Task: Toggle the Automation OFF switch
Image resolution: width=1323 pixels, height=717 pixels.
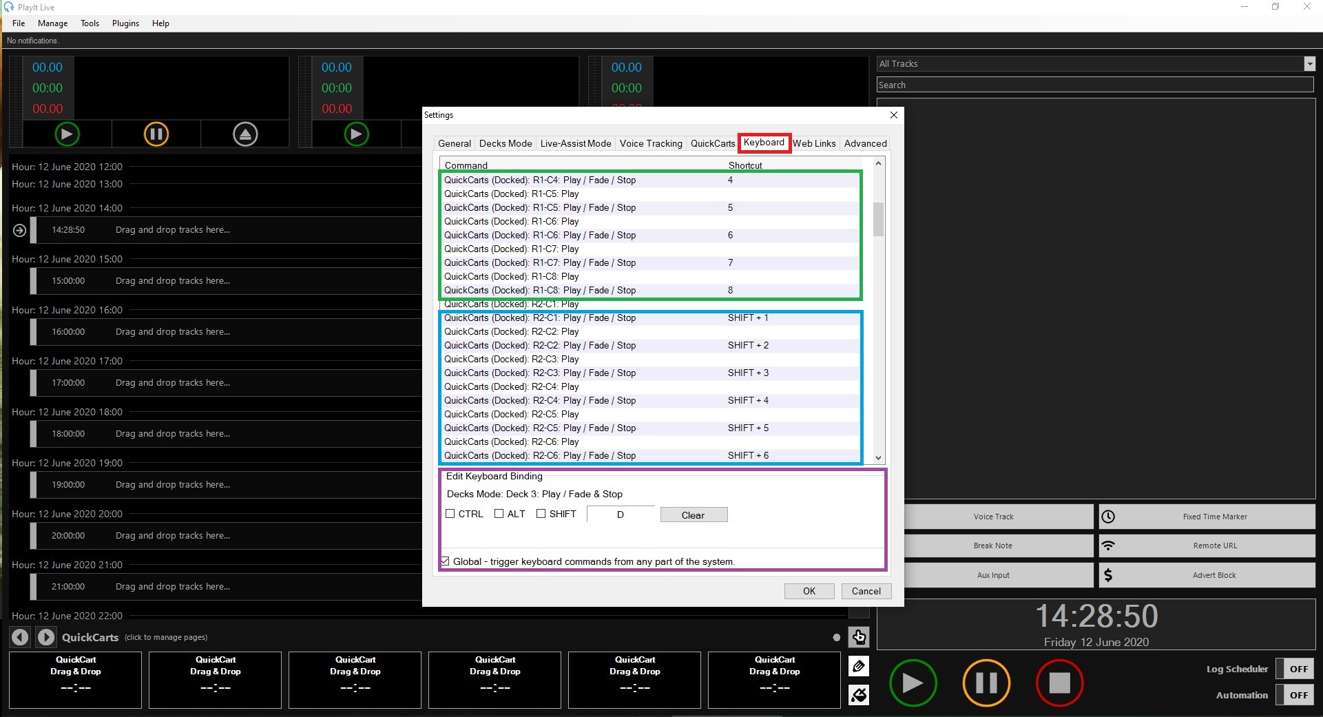Action: 1298,695
